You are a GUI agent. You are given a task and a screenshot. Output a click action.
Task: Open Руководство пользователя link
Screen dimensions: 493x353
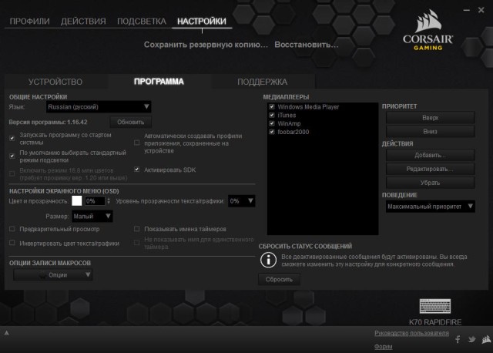coord(411,333)
